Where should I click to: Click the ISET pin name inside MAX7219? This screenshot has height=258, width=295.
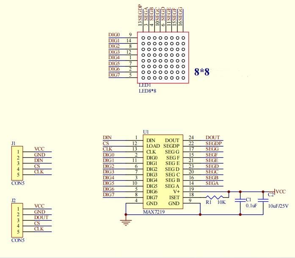174,198
